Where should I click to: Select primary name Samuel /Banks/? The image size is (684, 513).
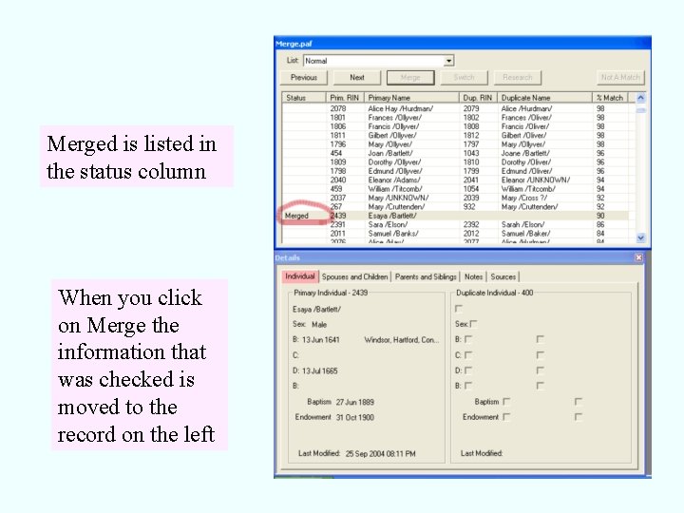pyautogui.click(x=393, y=234)
